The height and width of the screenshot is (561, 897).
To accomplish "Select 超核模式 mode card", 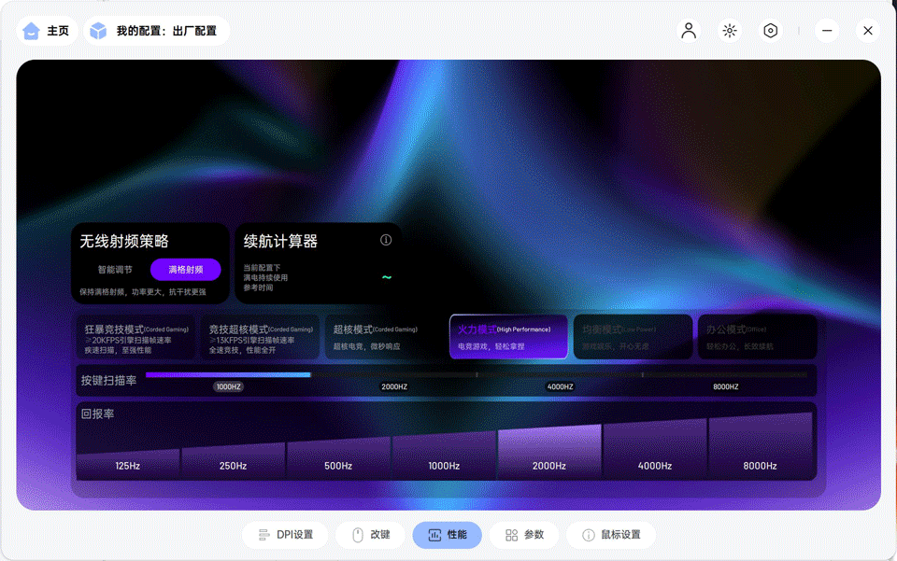I will coord(384,338).
